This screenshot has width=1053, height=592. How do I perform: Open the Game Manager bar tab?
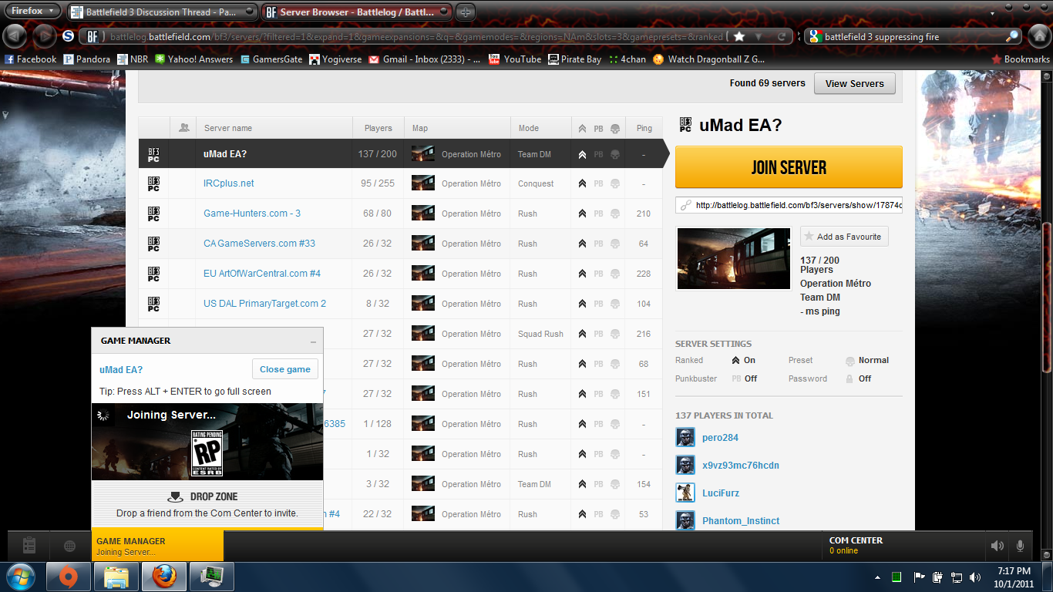[x=157, y=546]
